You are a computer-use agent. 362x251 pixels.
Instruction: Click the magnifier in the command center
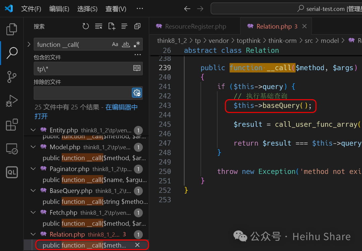click(x=300, y=8)
